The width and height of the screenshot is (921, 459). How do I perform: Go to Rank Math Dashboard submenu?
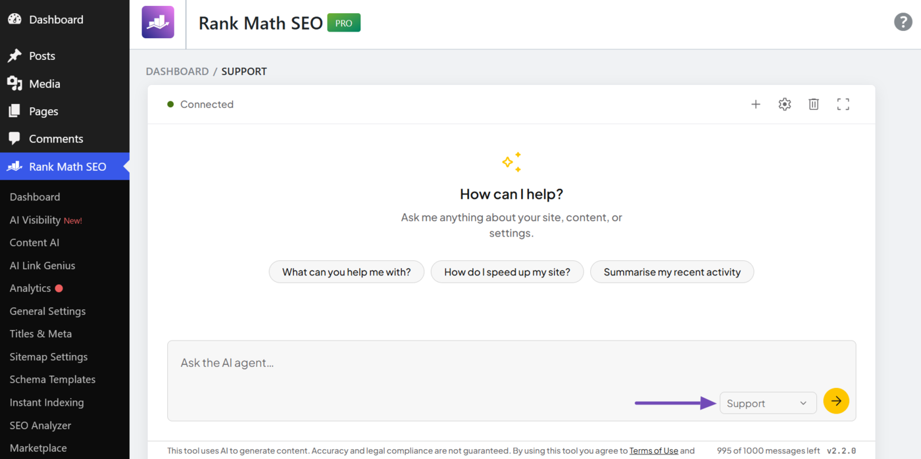point(35,197)
